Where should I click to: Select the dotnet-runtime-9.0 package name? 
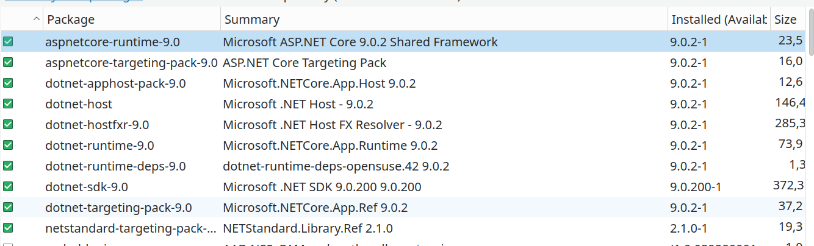(x=99, y=146)
